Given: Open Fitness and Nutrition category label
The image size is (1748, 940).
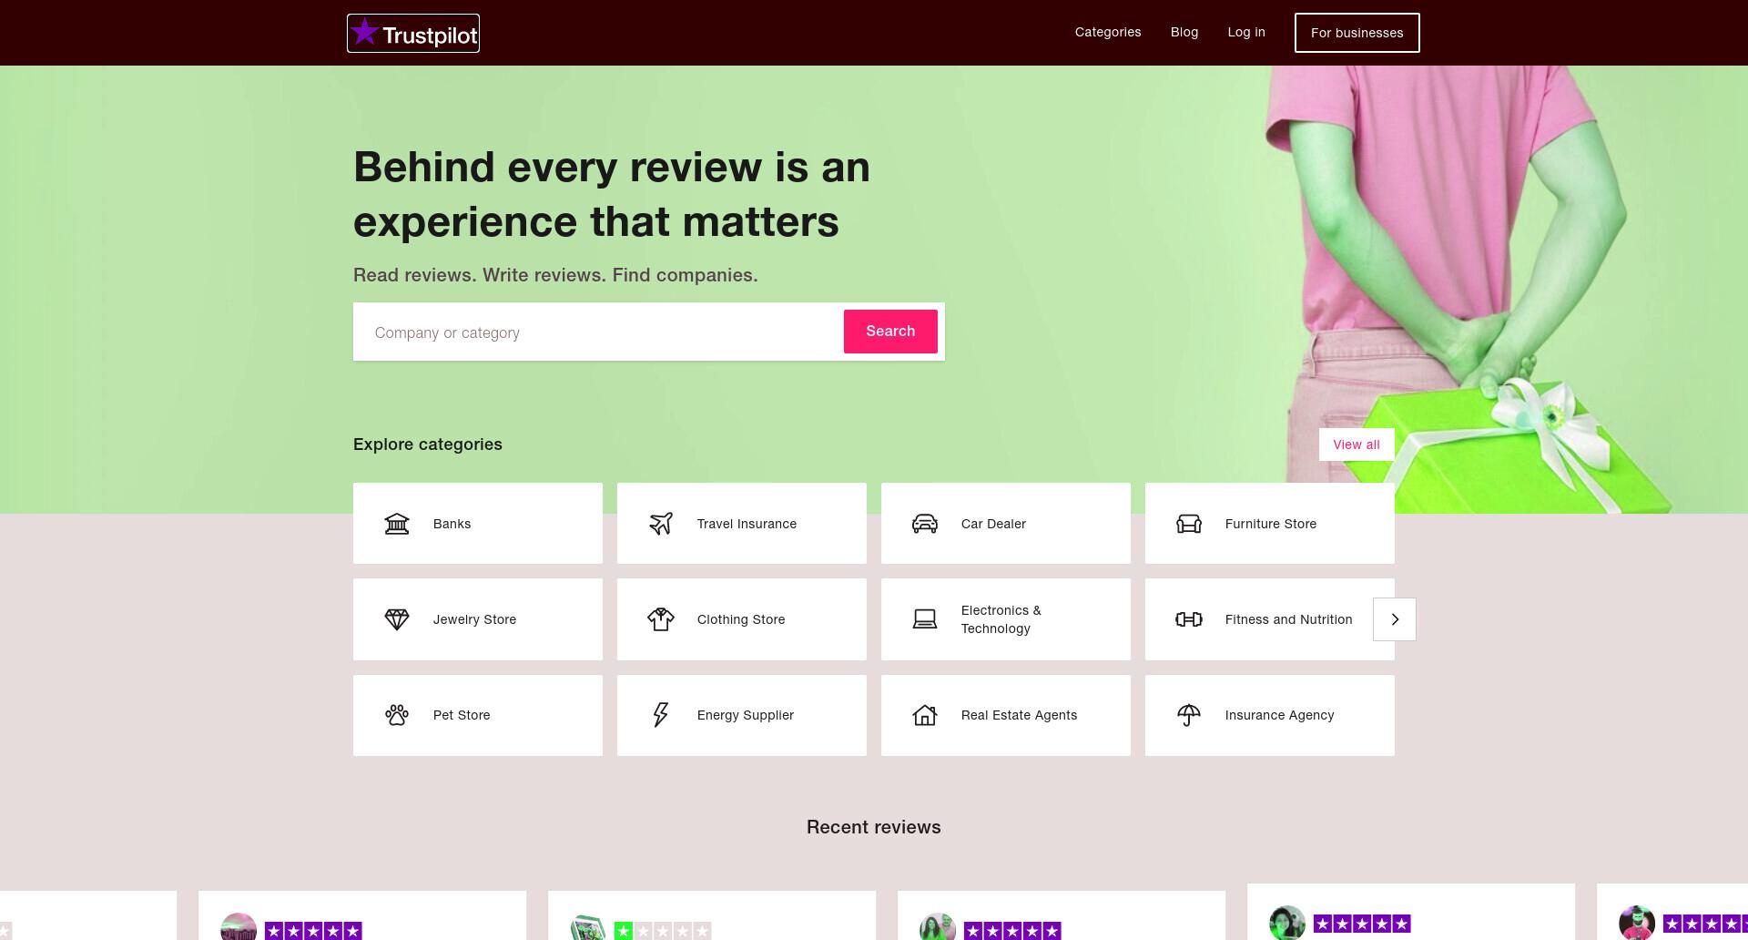Looking at the screenshot, I should click(x=1288, y=619).
